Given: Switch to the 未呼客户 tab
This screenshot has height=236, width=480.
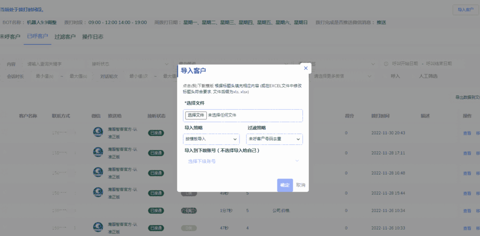Looking at the screenshot, I should tap(10, 37).
